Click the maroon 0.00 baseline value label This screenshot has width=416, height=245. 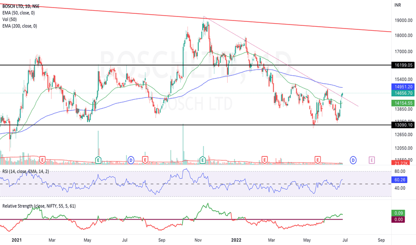[398, 219]
